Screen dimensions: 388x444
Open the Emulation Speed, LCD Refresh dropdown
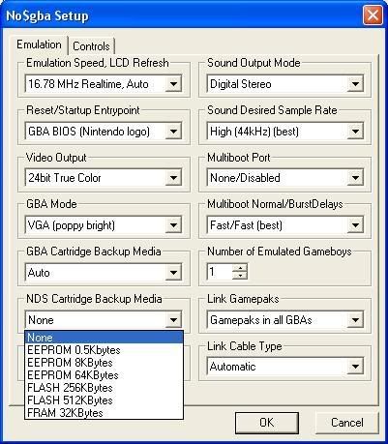(173, 84)
